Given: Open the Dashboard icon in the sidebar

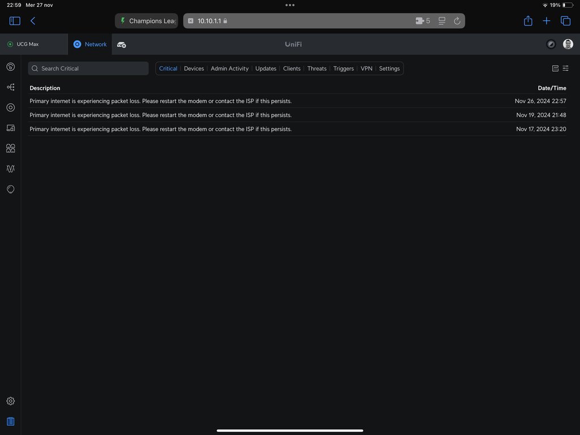Looking at the screenshot, I should coord(10,67).
